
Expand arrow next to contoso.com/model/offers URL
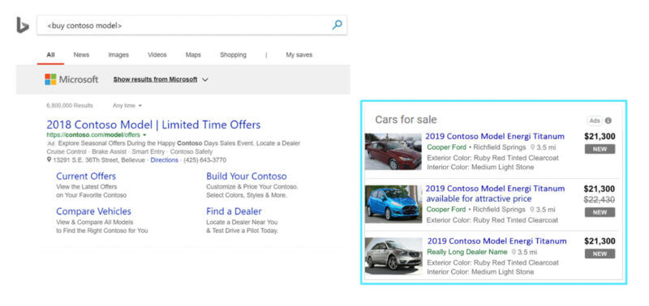pyautogui.click(x=144, y=135)
